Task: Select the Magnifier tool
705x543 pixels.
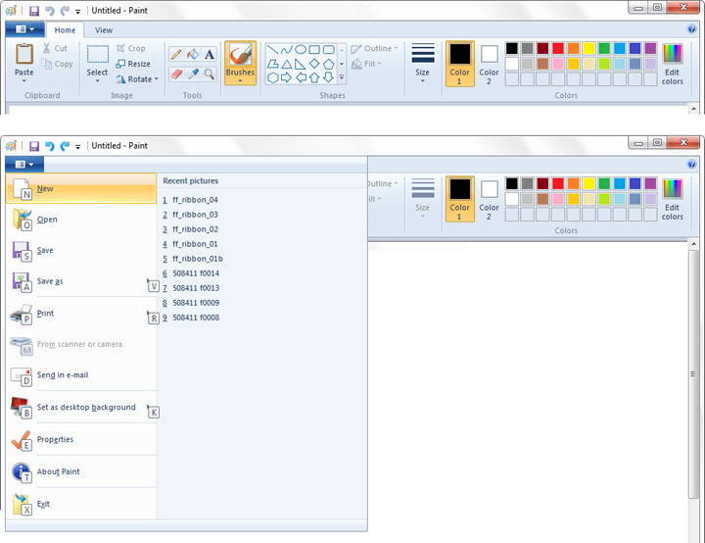Action: (210, 74)
